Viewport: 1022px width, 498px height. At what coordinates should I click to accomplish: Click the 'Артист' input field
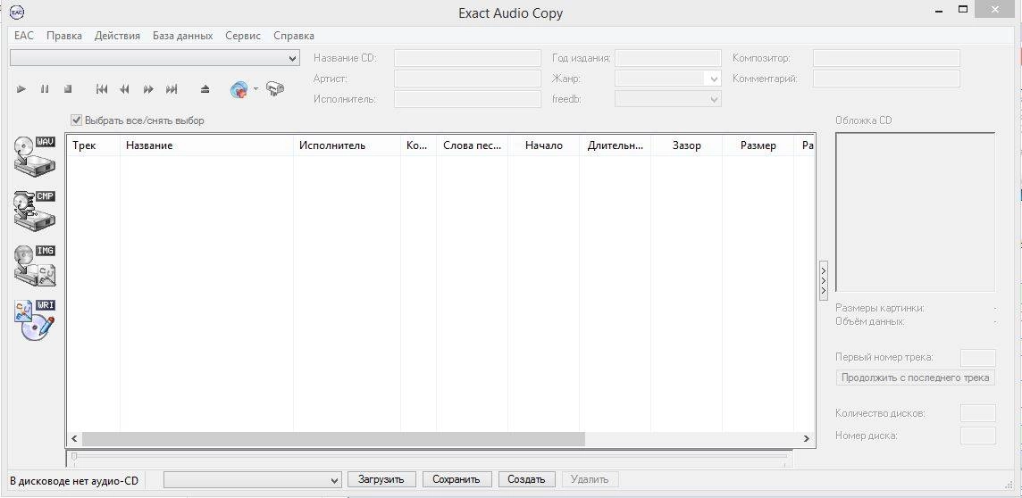(x=467, y=79)
